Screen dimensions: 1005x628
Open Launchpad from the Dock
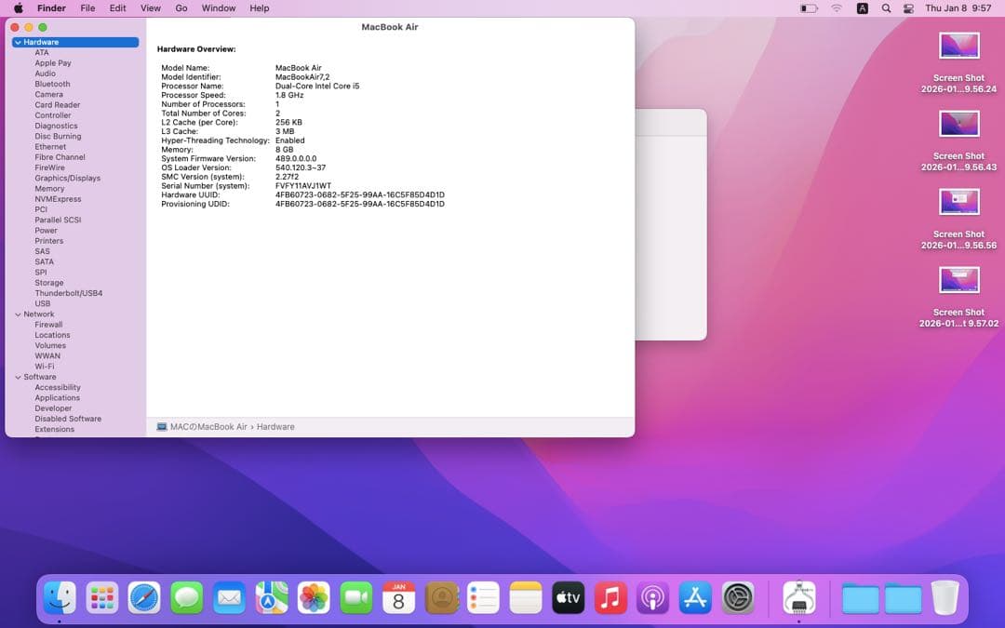tap(102, 599)
